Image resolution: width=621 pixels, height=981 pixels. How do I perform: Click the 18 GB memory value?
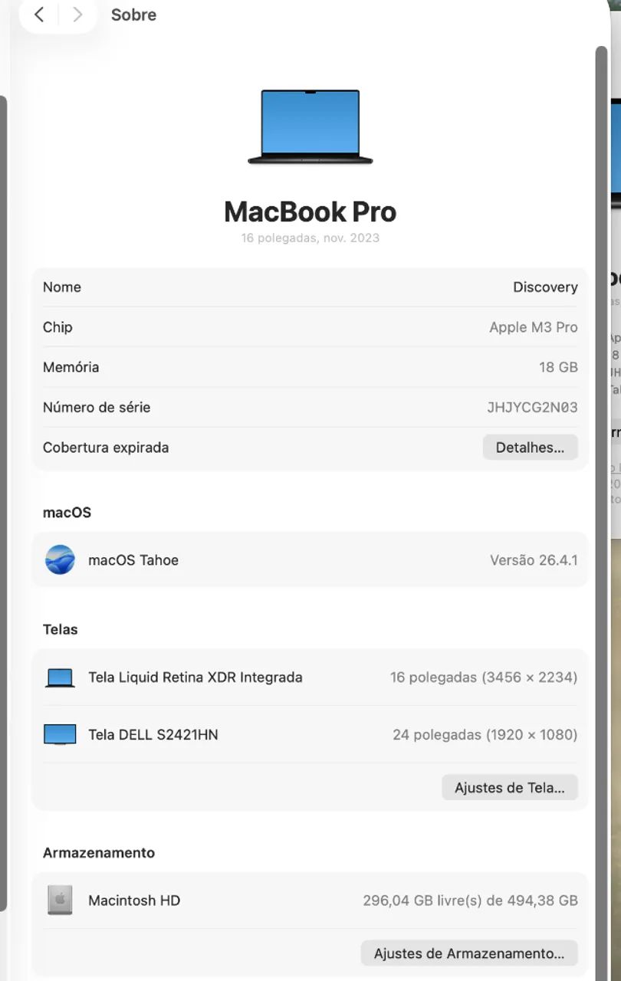(x=558, y=367)
